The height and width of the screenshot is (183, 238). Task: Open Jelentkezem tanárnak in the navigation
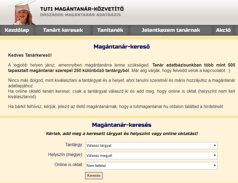(171, 30)
